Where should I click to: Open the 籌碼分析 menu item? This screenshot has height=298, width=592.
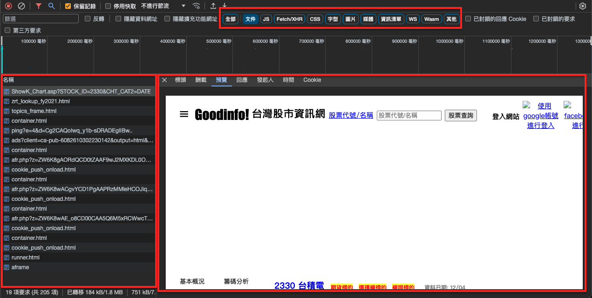pos(236,281)
